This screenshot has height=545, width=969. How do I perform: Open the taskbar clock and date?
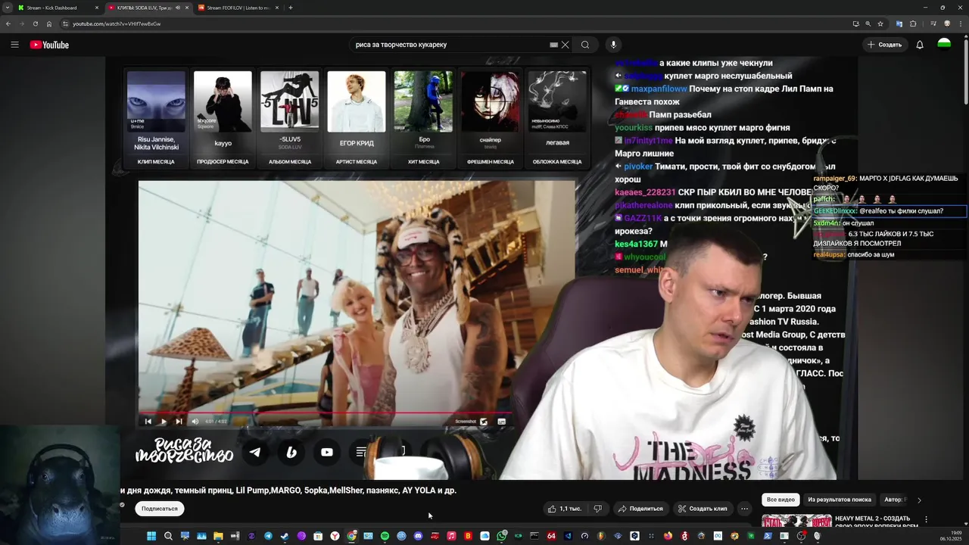[x=951, y=536]
